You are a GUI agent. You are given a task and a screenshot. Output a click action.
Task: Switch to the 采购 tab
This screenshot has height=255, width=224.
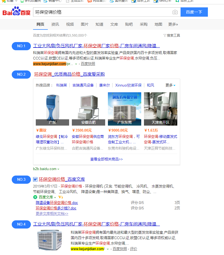click(144, 24)
